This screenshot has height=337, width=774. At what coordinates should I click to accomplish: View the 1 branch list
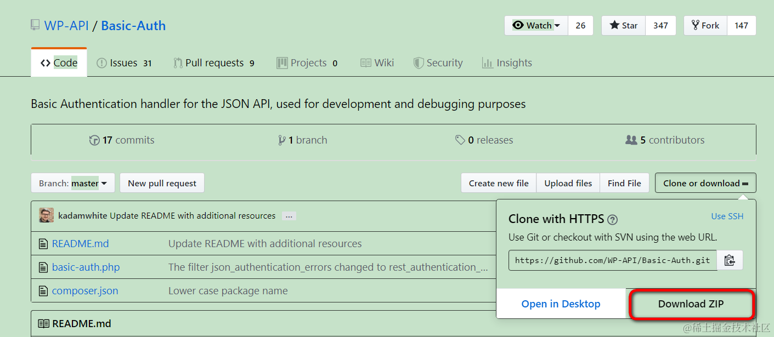pyautogui.click(x=303, y=140)
